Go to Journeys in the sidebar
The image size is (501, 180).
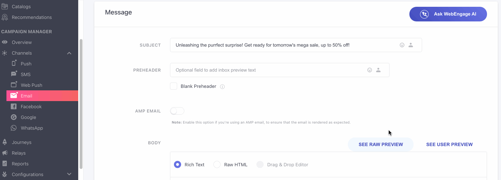22,142
